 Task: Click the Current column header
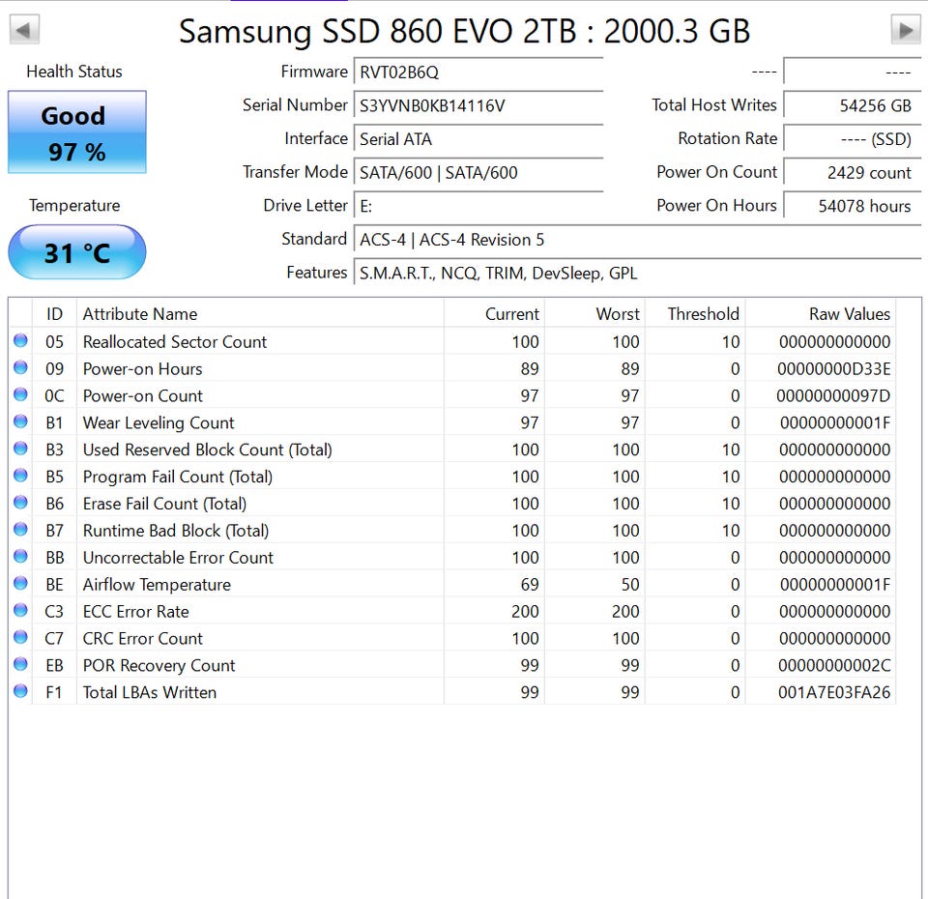494,313
